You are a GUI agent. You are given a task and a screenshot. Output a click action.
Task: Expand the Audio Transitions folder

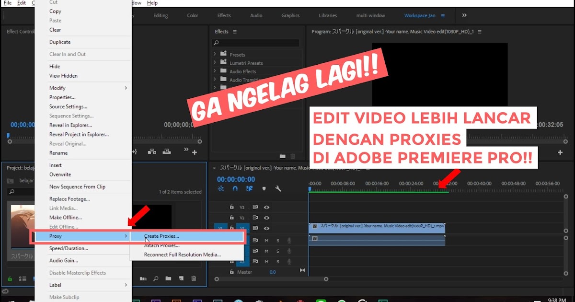215,80
